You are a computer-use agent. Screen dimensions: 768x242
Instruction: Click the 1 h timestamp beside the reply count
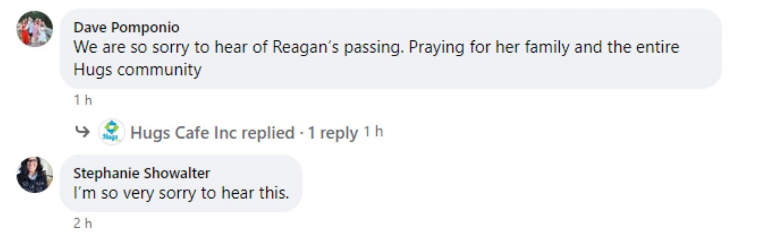(373, 132)
